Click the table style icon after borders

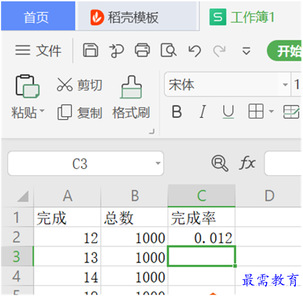[291, 111]
